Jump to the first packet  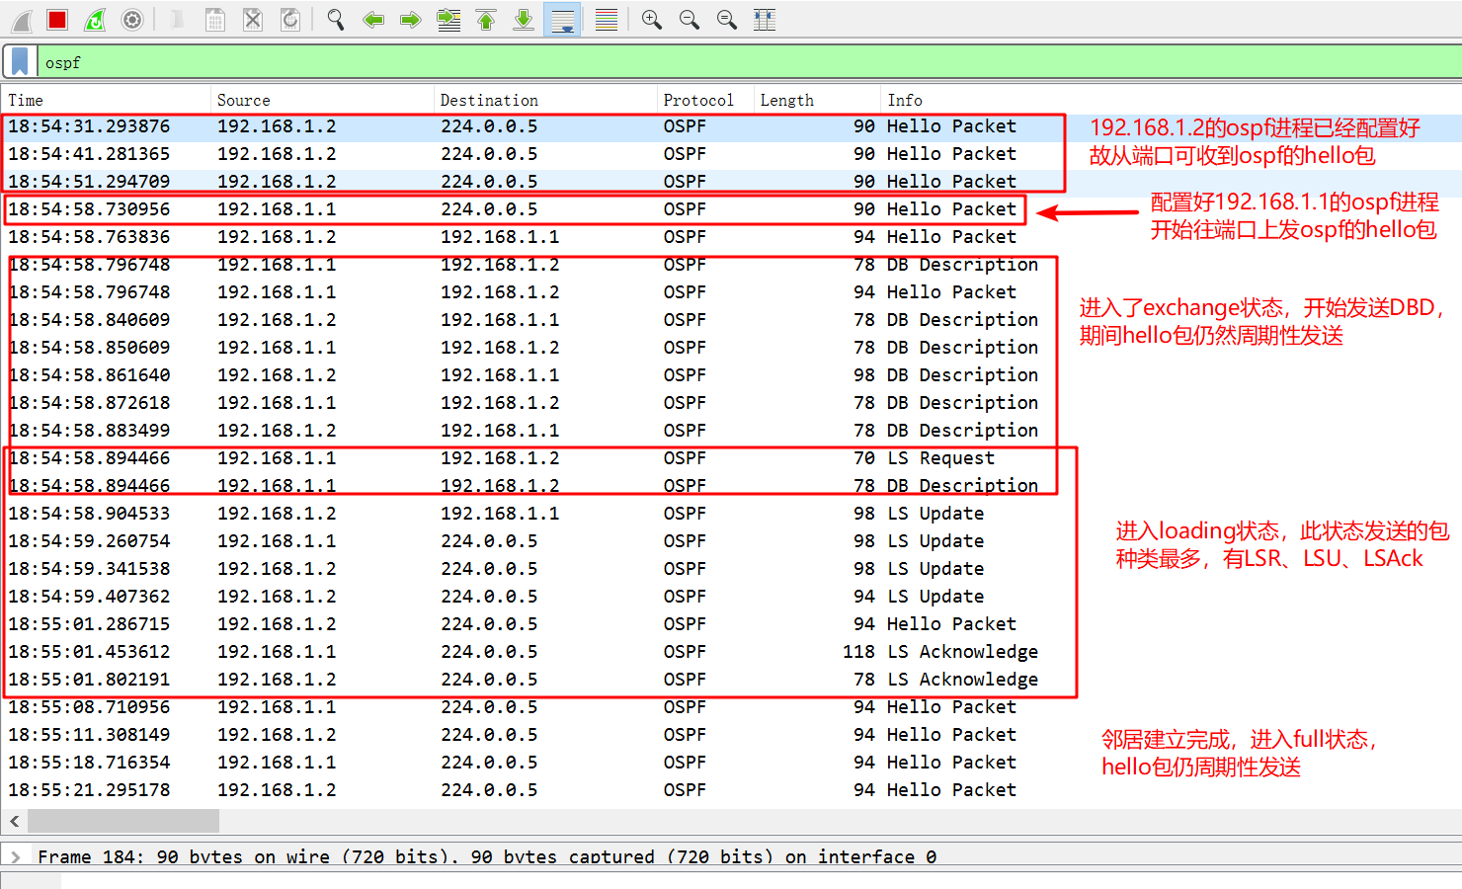pos(486,20)
